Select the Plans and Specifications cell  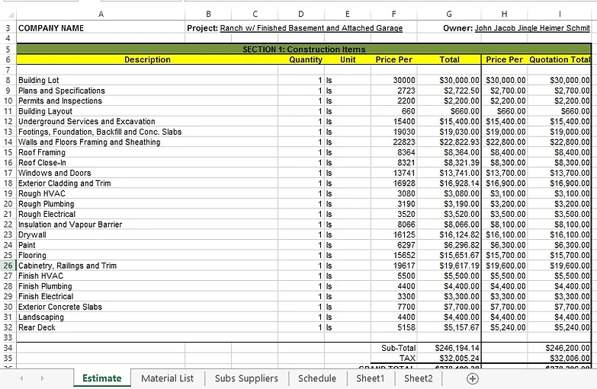pyautogui.click(x=147, y=91)
